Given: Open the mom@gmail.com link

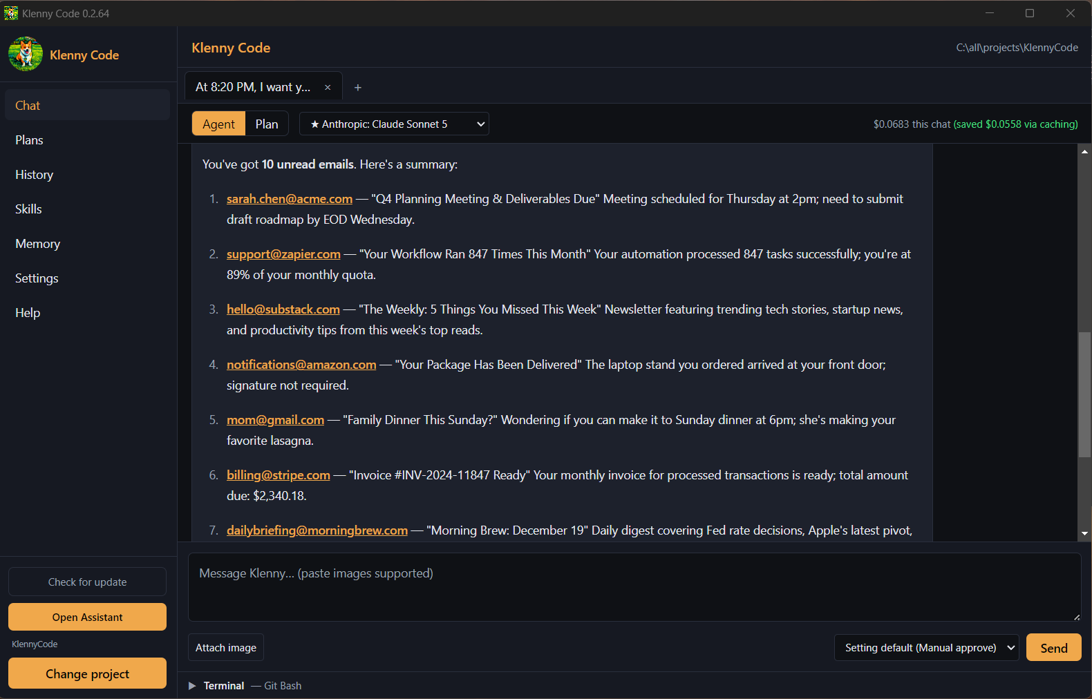Looking at the screenshot, I should click(x=275, y=420).
